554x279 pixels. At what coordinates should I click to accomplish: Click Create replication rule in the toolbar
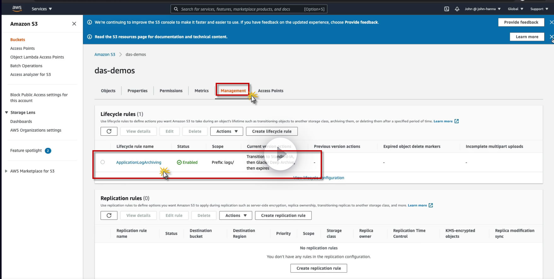pyautogui.click(x=283, y=215)
